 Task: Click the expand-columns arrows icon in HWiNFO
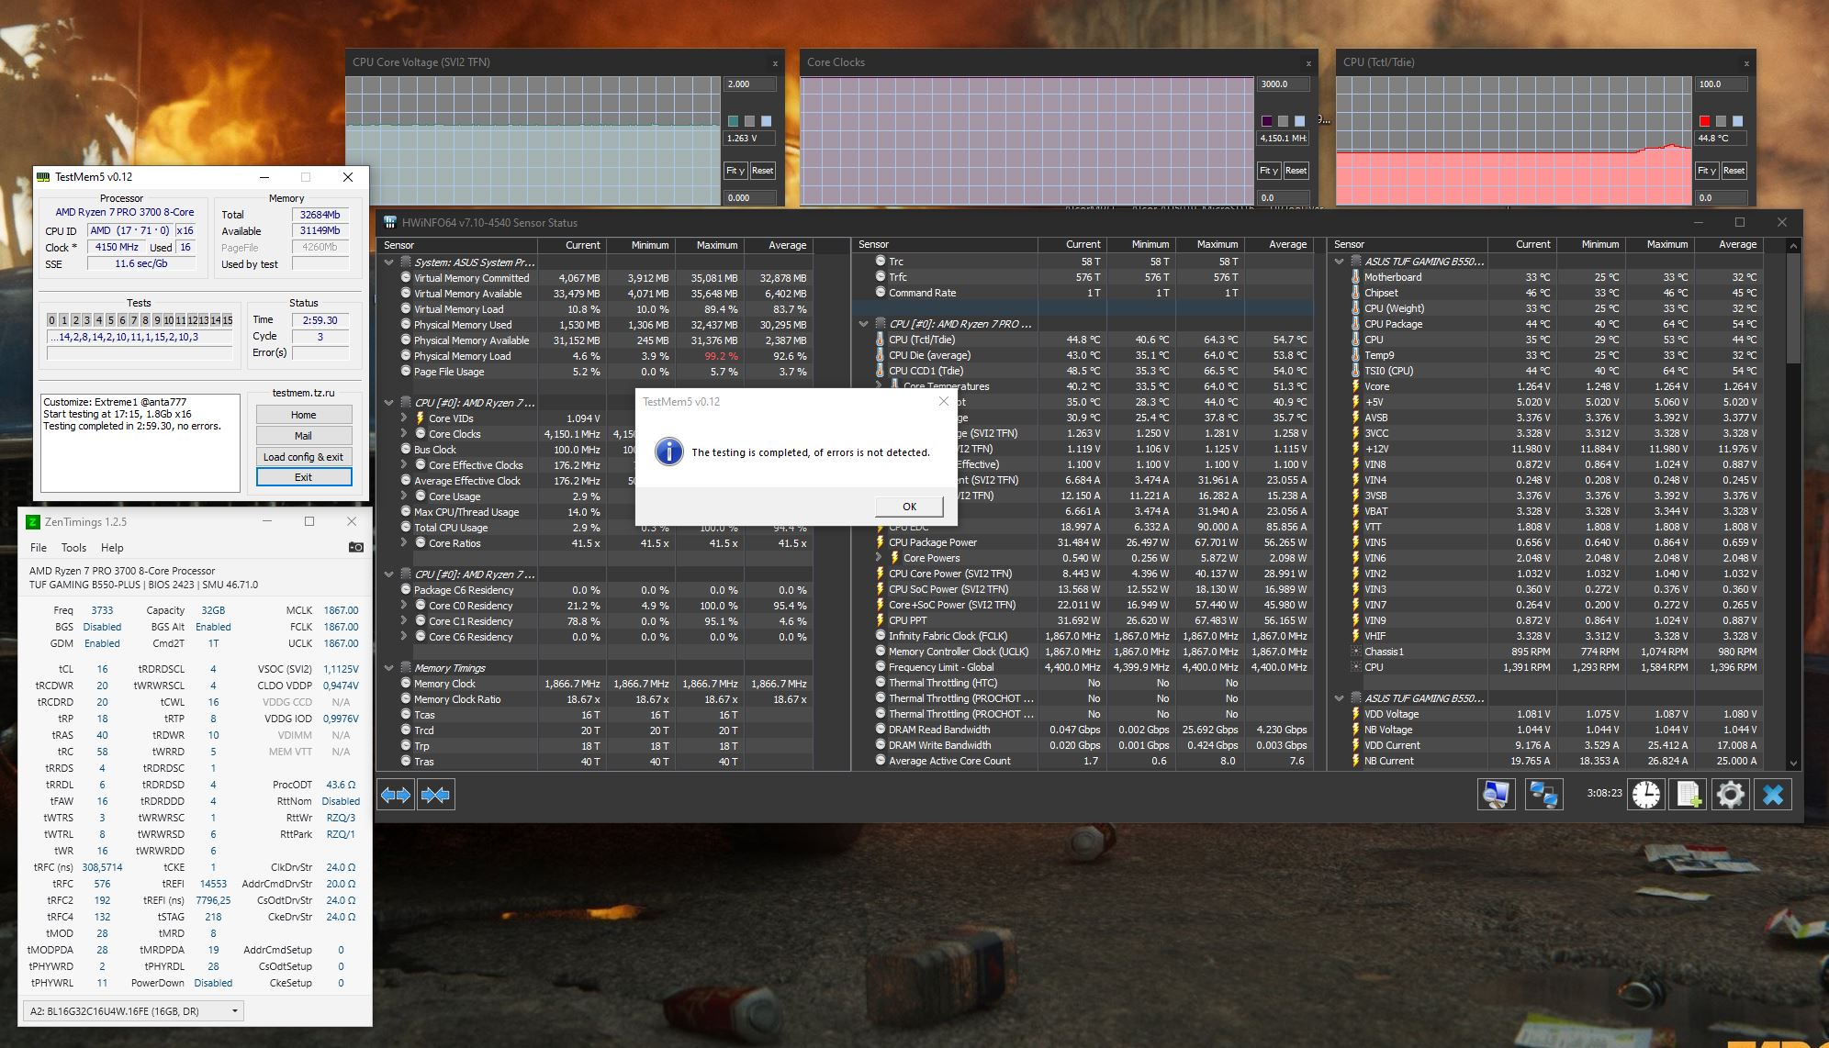396,795
